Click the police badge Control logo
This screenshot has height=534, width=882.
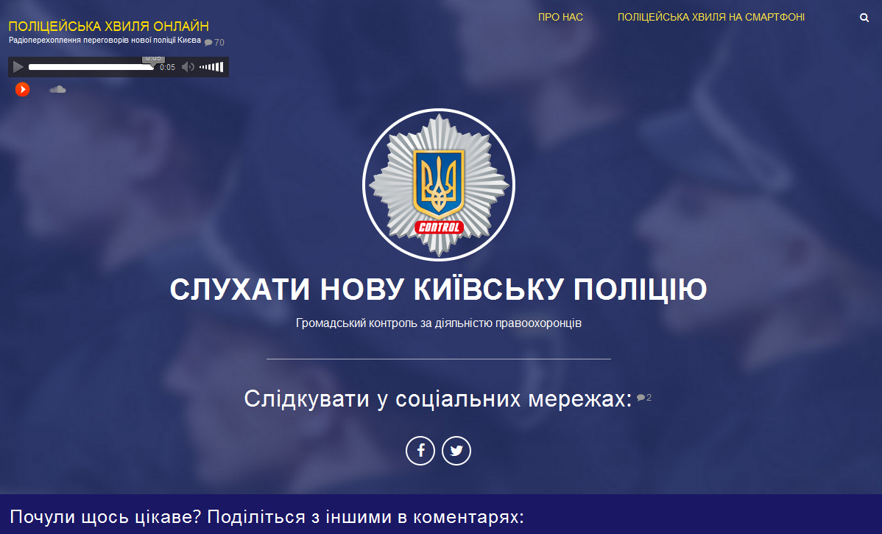(439, 185)
